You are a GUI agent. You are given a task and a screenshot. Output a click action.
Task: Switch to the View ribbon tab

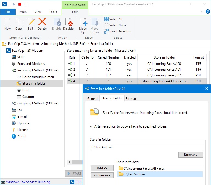click(38, 12)
